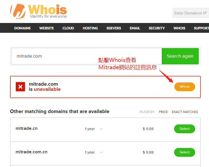Image resolution: width=209 pixels, height=167 pixels.
Task: Filter results by PRICE
Action: tap(163, 112)
